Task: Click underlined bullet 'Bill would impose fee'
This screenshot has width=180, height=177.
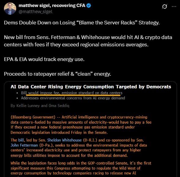Action: click(72, 93)
